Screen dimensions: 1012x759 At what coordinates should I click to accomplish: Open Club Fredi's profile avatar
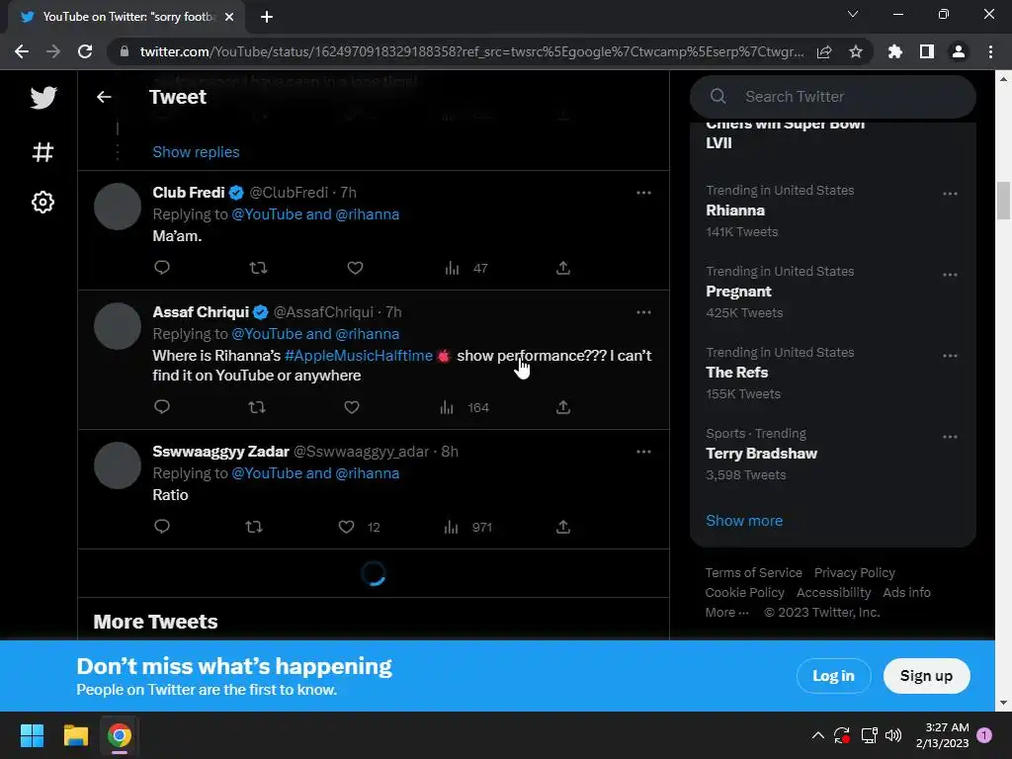[118, 207]
